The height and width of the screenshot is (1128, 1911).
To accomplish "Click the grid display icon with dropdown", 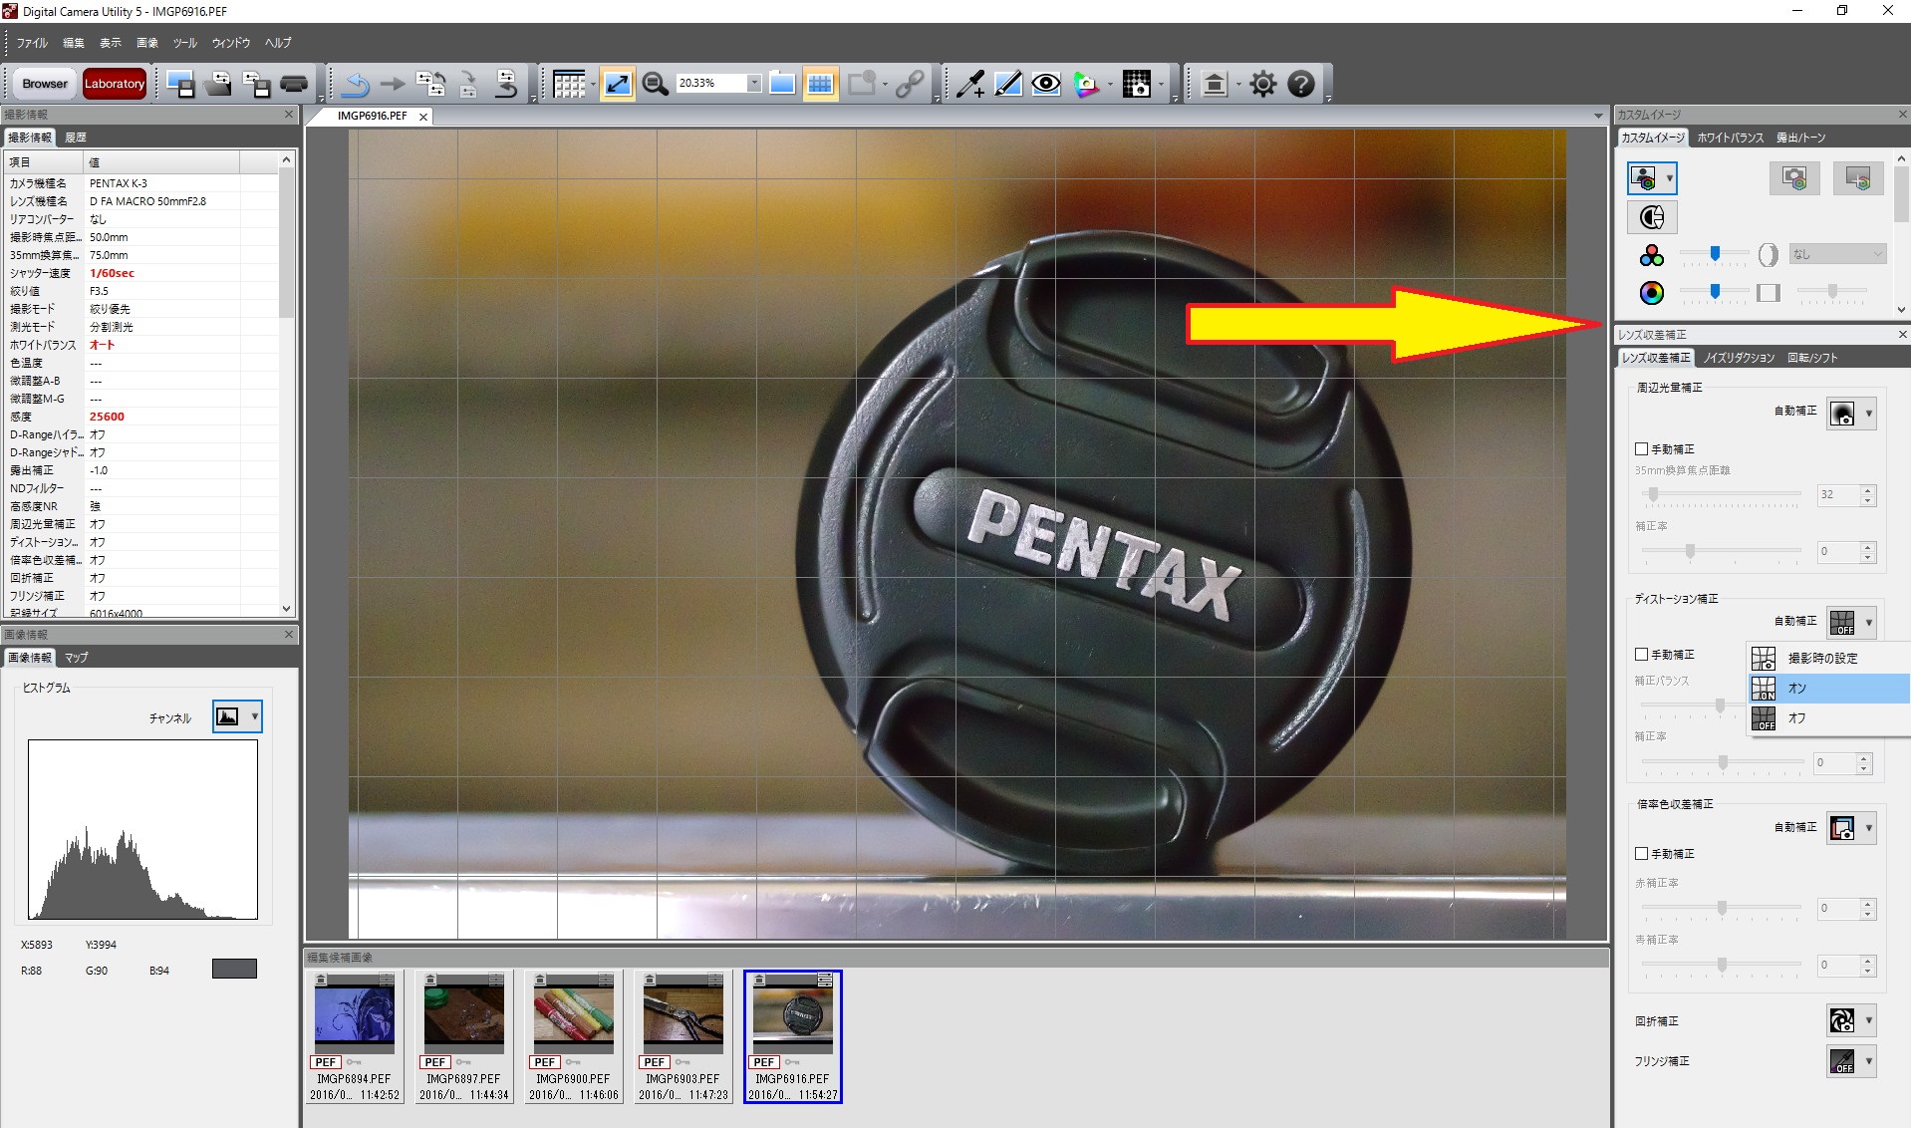I will pos(574,84).
